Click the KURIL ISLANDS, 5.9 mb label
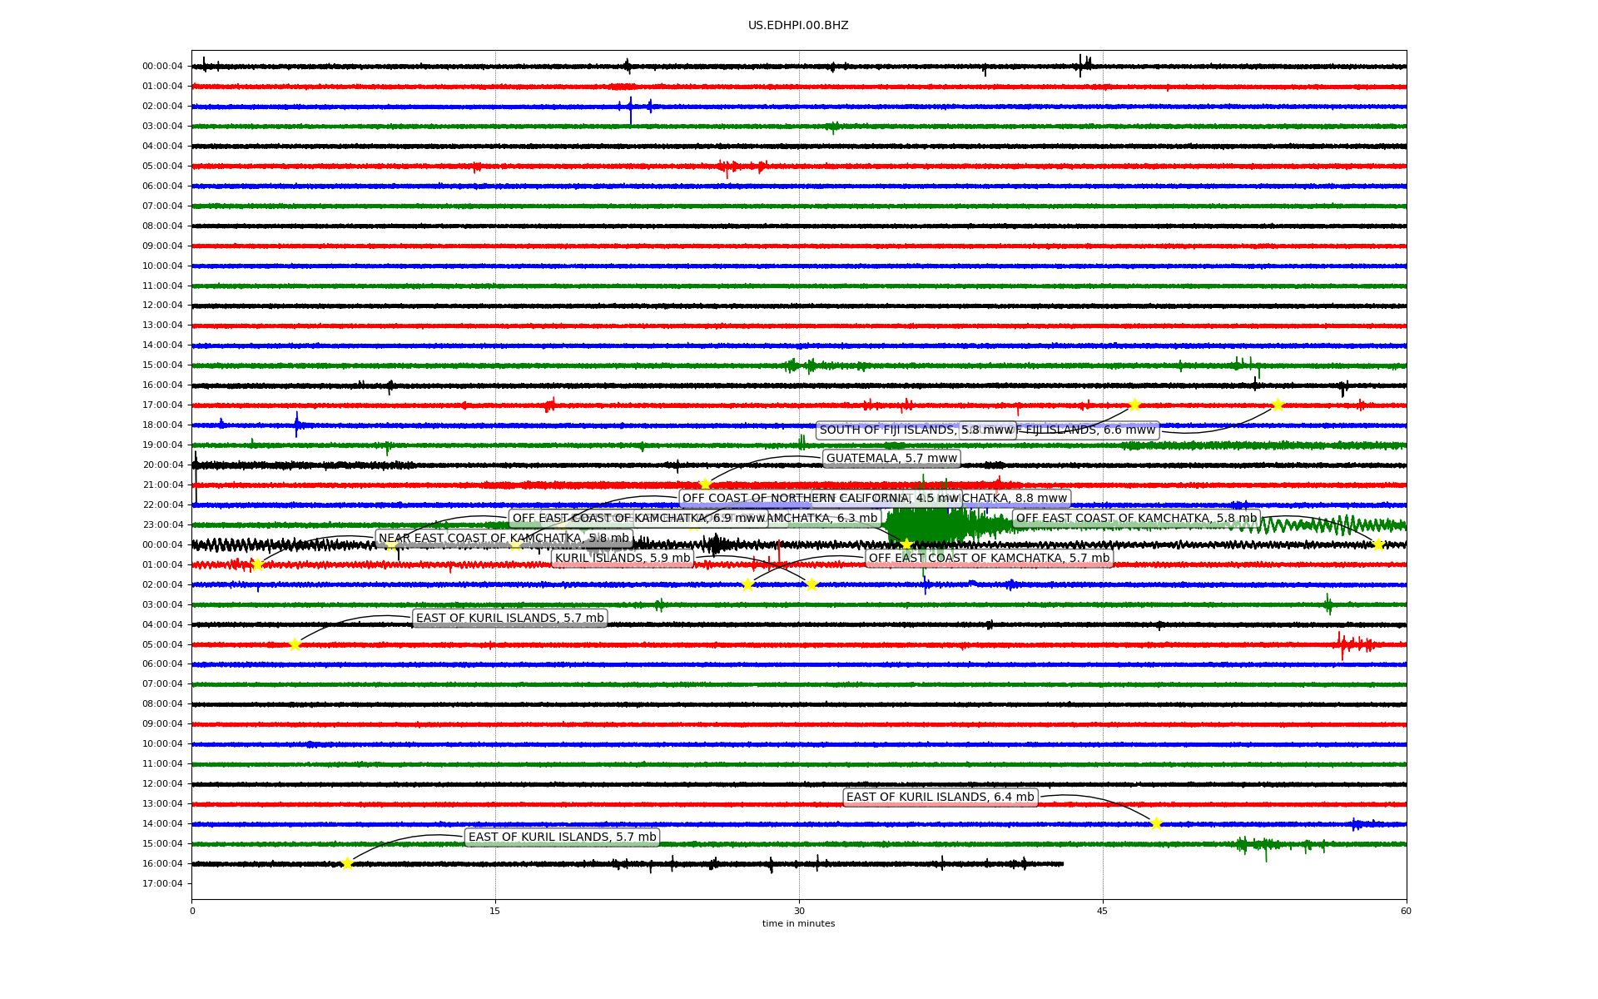This screenshot has height=999, width=1598. (623, 558)
